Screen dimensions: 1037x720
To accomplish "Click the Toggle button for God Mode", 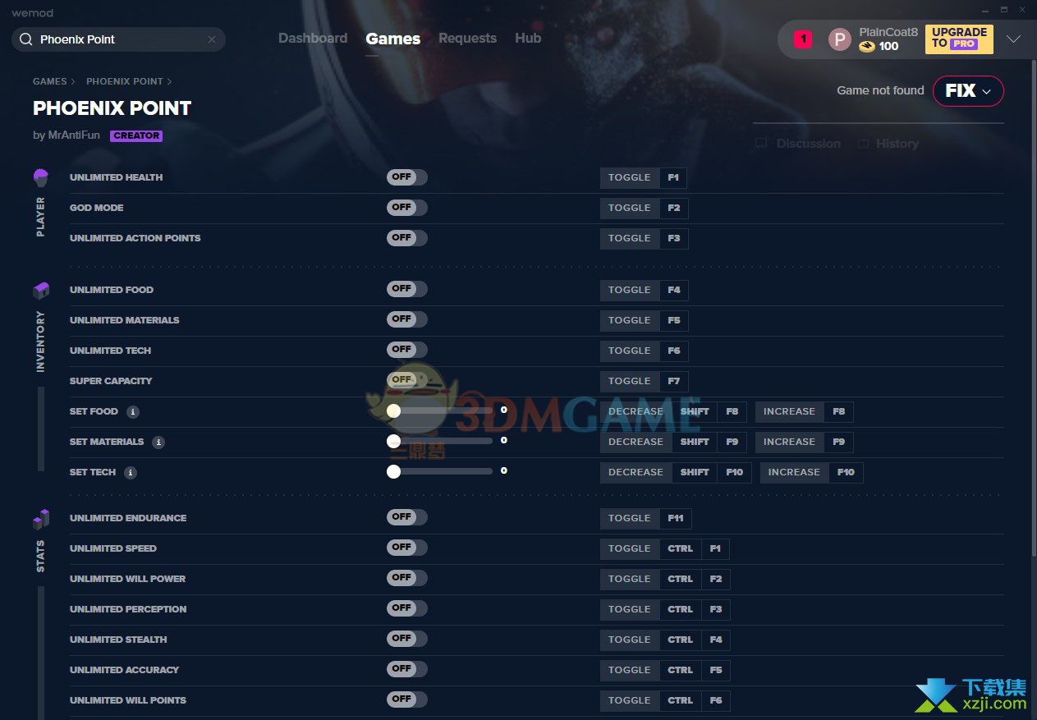I will pos(630,209).
